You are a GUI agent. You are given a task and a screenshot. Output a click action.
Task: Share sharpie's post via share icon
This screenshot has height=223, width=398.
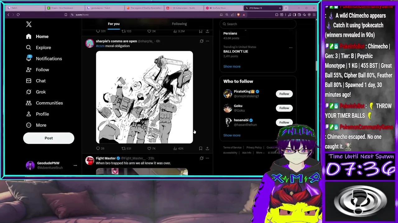click(x=207, y=148)
